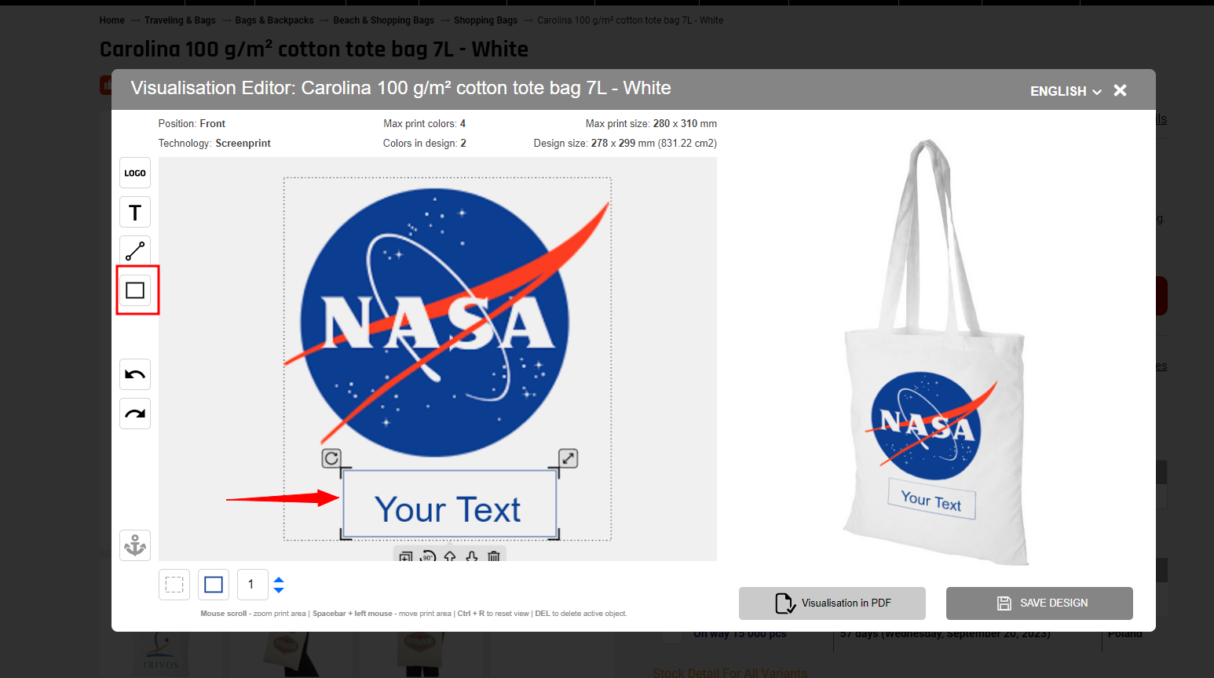Open the Bags & Backpacks breadcrumb
The image size is (1214, 678).
pos(274,20)
